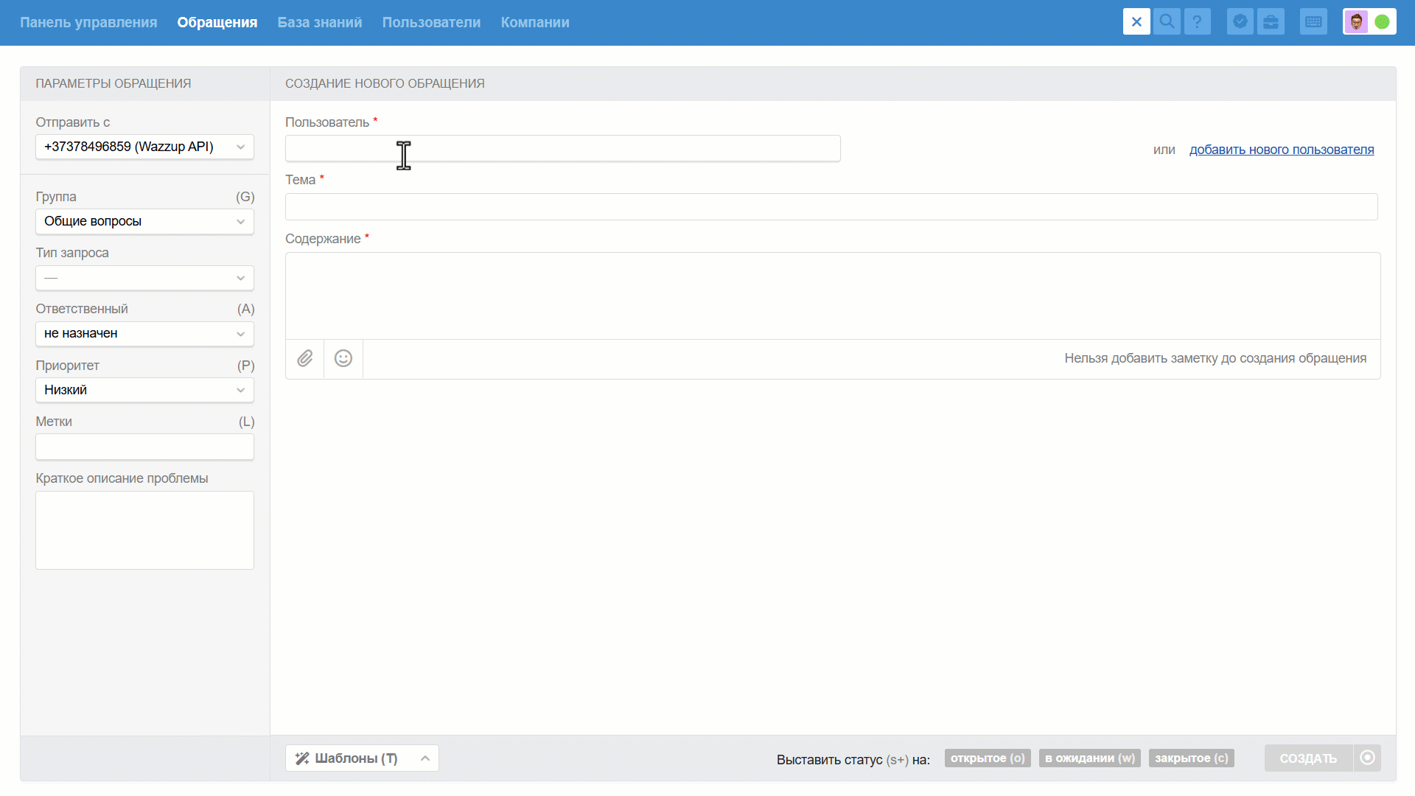Toggle the green online status indicator
Screen dimensions: 1415x796
(x=1383, y=22)
